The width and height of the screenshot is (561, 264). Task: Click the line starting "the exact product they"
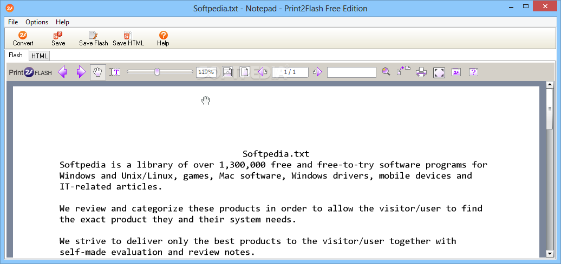(178, 219)
